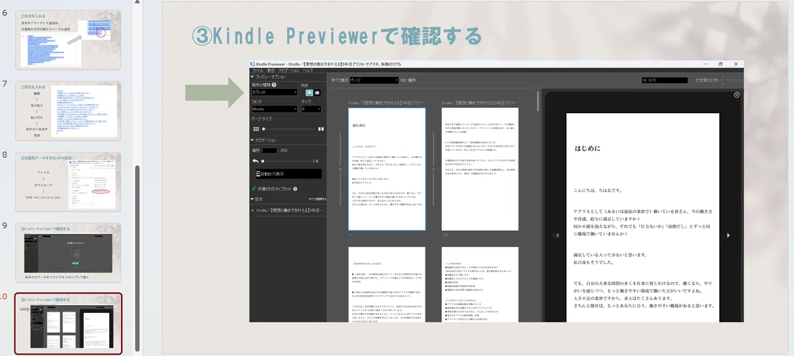Close the enlarged page preview with circled X
The width and height of the screenshot is (794, 356).
tap(737, 95)
